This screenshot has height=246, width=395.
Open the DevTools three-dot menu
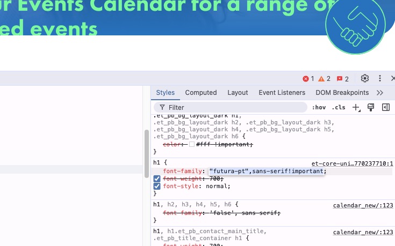tap(380, 78)
